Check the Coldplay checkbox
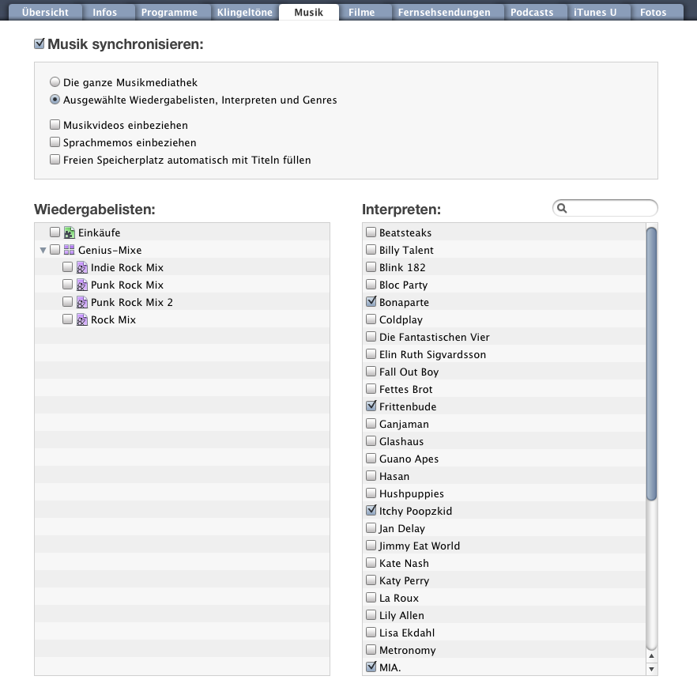 (371, 319)
